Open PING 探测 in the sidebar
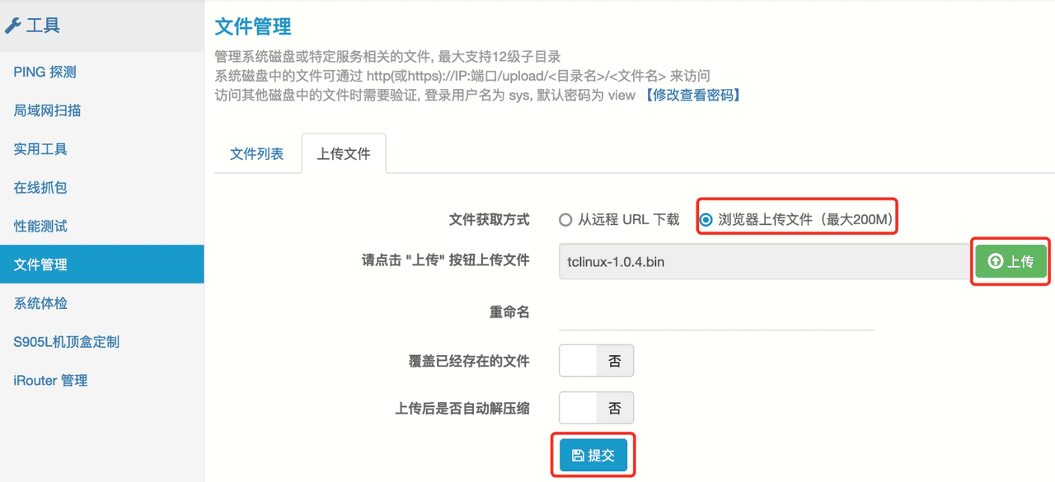Image resolution: width=1055 pixels, height=482 pixels. (45, 73)
